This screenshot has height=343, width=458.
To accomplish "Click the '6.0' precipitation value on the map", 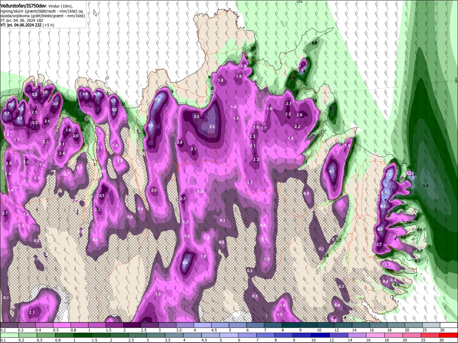I will (x=384, y=192).
